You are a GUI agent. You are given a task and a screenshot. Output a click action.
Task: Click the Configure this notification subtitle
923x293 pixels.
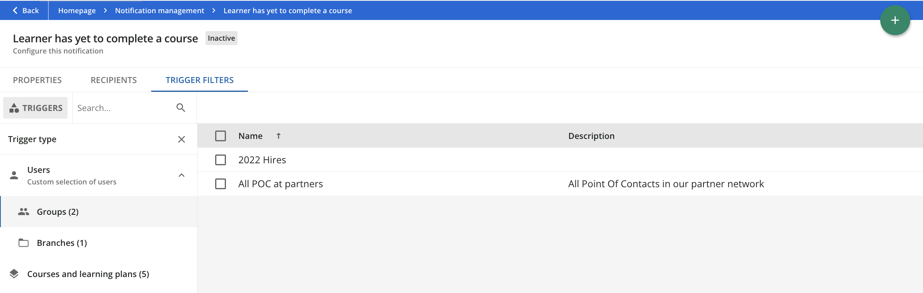tap(58, 51)
